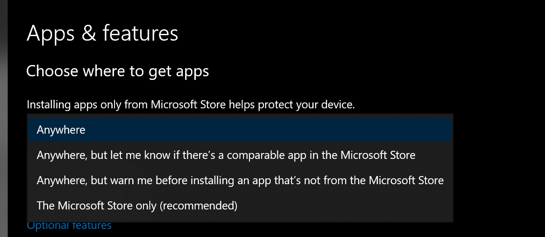Click blank space right of "Anywhere" in highlighted row
The width and height of the screenshot is (545, 237).
click(x=272, y=130)
